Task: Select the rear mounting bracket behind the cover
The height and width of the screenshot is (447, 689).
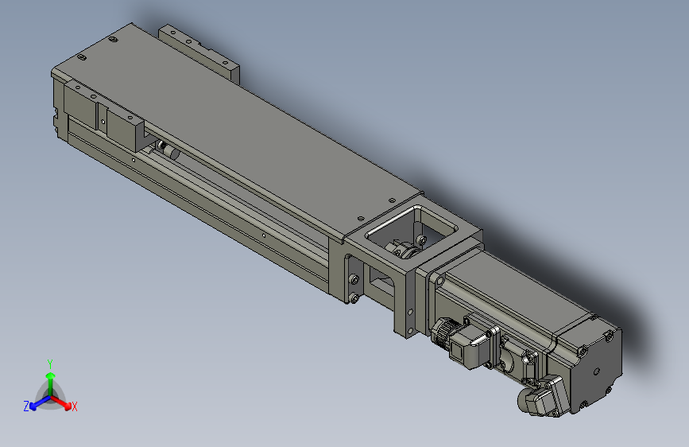Action: pos(199,52)
